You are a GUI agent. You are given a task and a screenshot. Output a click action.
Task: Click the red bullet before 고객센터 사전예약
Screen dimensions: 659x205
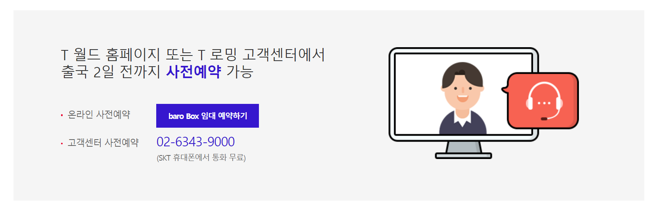tap(62, 144)
